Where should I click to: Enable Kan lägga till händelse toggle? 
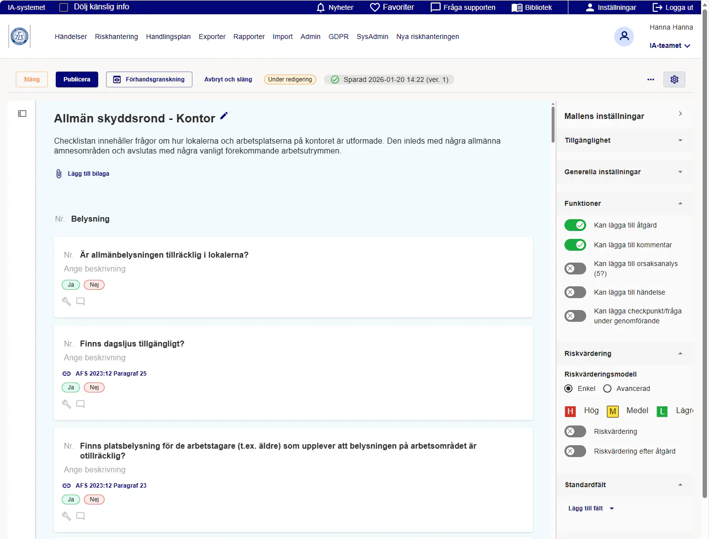575,292
